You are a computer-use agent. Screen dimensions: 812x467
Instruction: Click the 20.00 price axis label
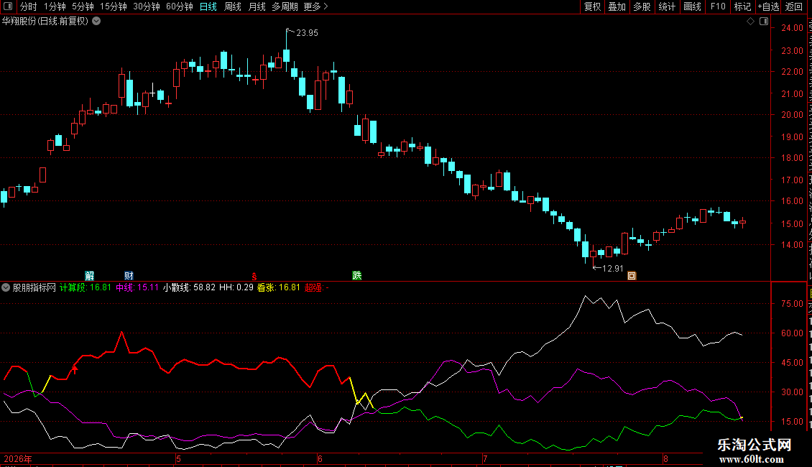tap(793, 115)
